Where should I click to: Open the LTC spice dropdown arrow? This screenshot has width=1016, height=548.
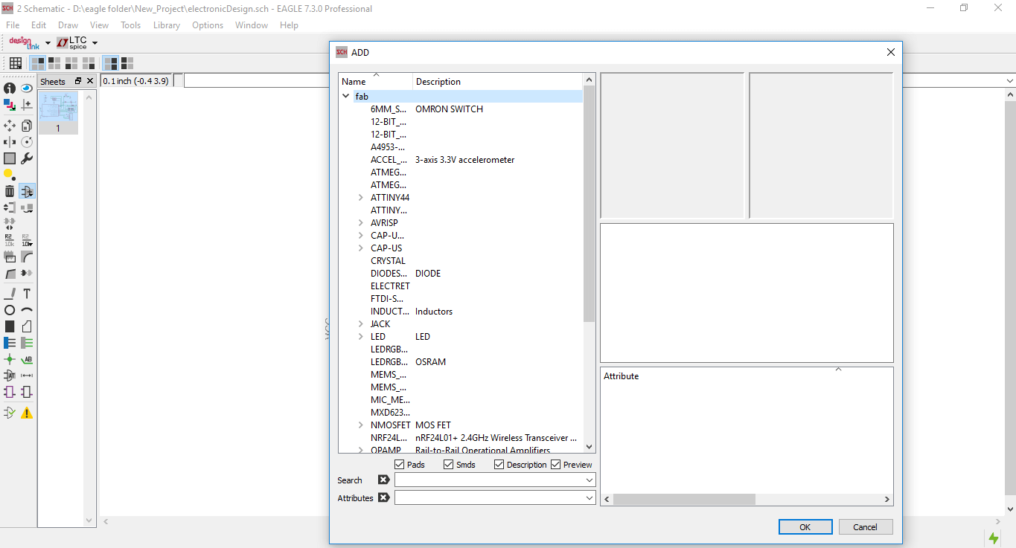(x=95, y=43)
